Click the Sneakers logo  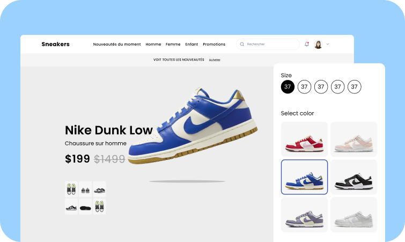(x=56, y=44)
